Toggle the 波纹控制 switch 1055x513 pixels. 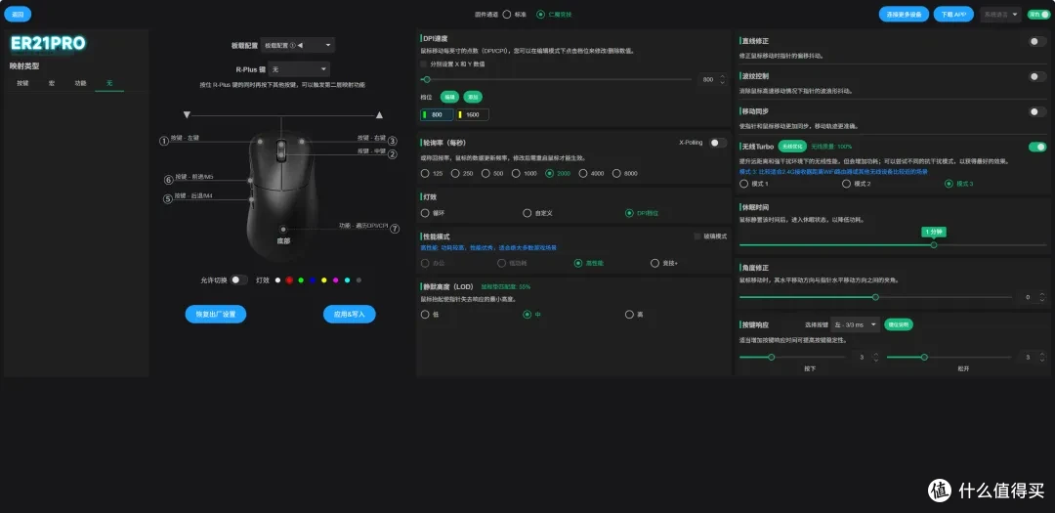pos(1037,77)
